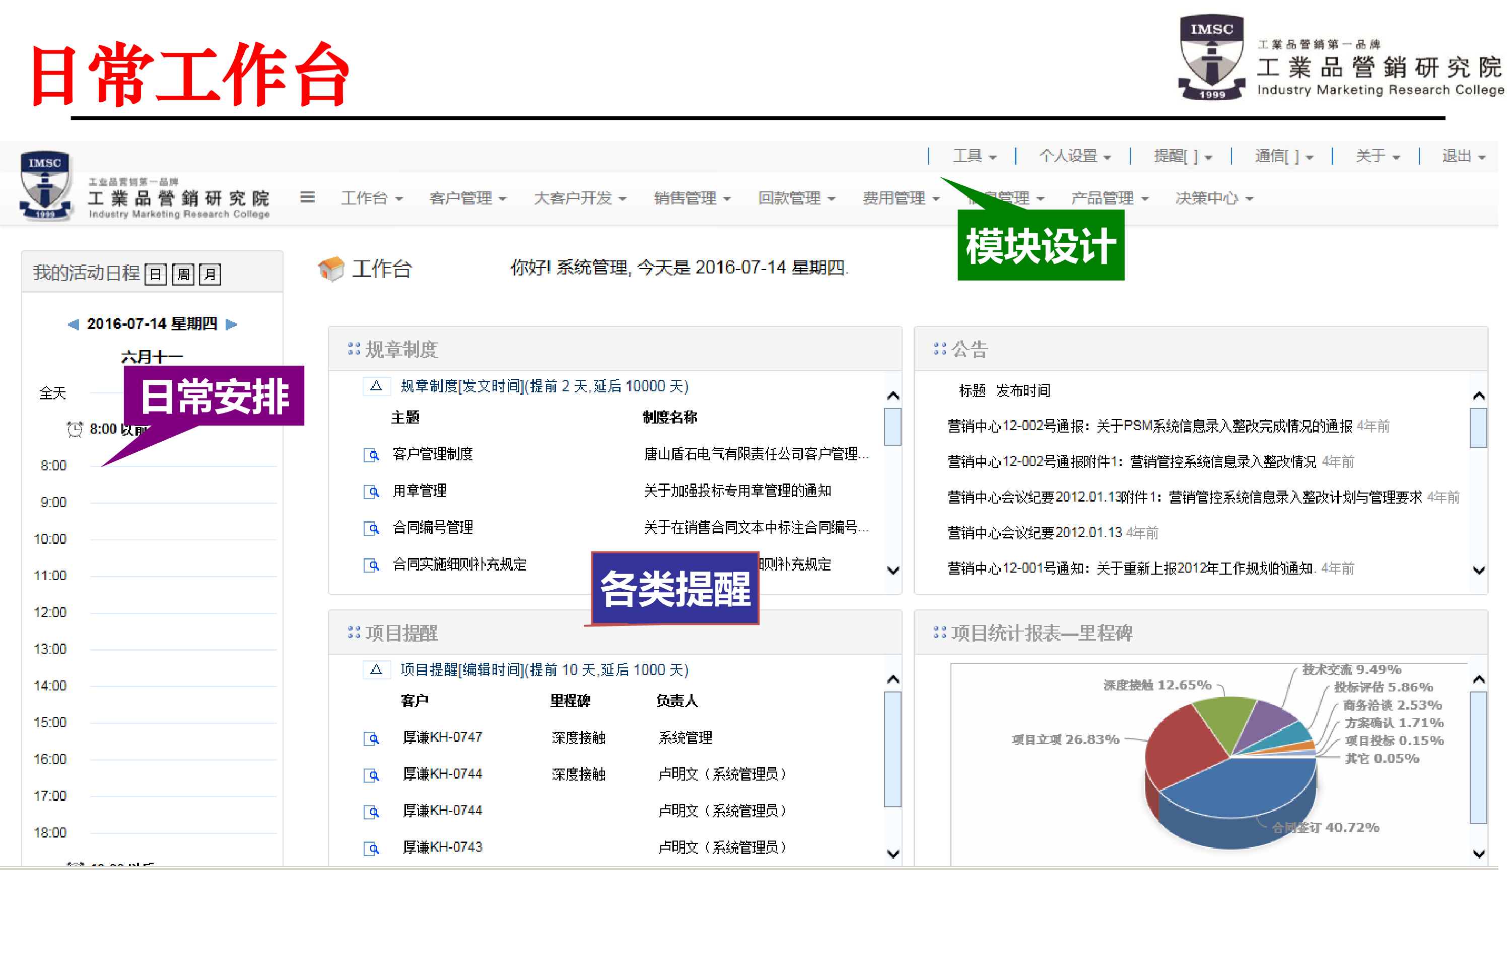Click the alarm icon on 规章制度[发文时间]
This screenshot has height=973, width=1511.
click(376, 386)
